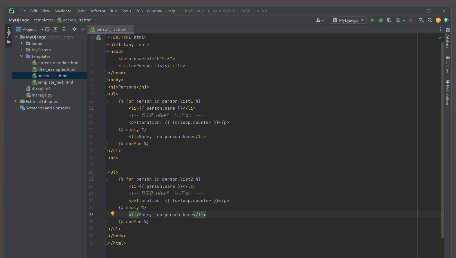Click templates breadcrumb in navigation bar
Screen dimensions: 456x258
pos(43,20)
